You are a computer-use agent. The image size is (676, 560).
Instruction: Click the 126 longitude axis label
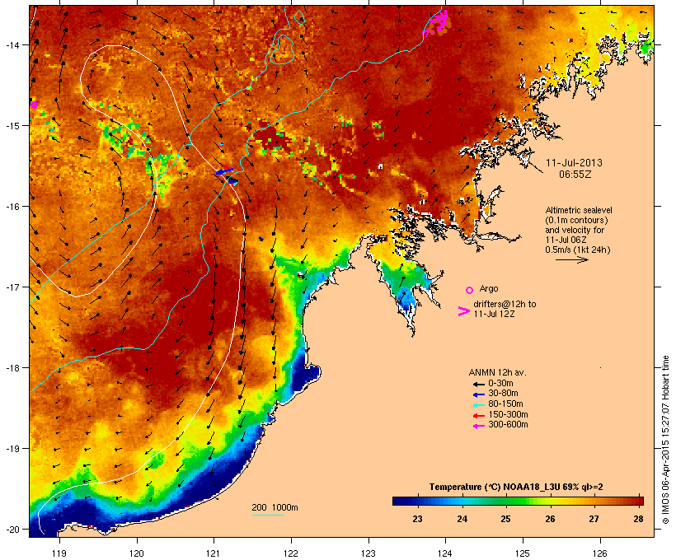click(599, 553)
